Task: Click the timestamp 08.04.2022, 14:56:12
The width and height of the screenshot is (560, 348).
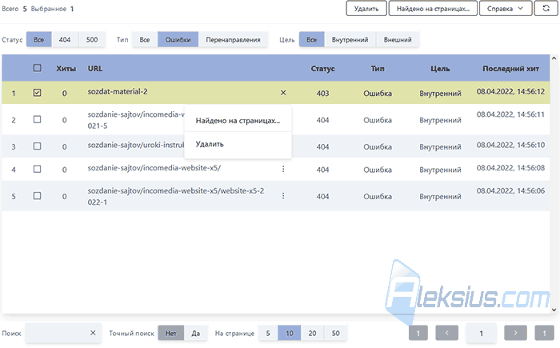Action: pos(510,91)
